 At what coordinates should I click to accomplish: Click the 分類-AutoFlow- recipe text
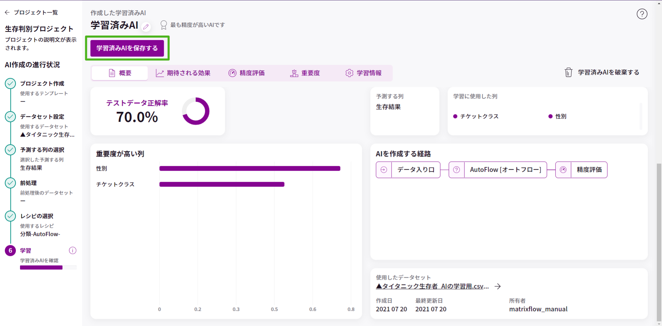click(40, 234)
